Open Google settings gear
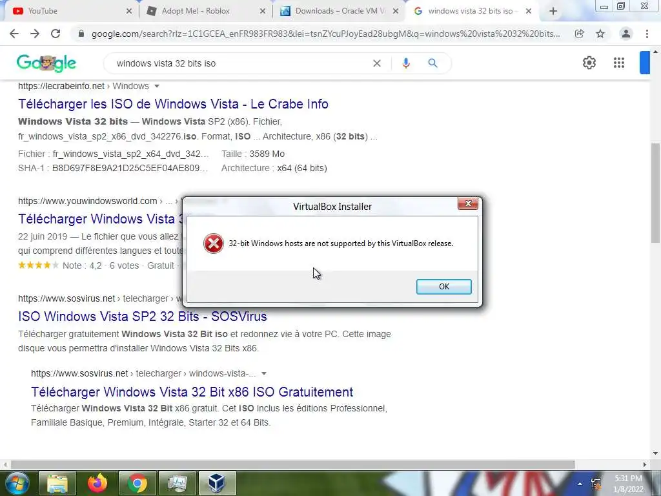Viewport: 661px width, 496px height. coord(589,63)
